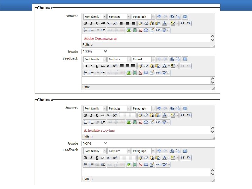This screenshot has height=189, width=252.
Task: Open Font size dropdown in Choice 1 Answer editor
Action: click(119, 16)
